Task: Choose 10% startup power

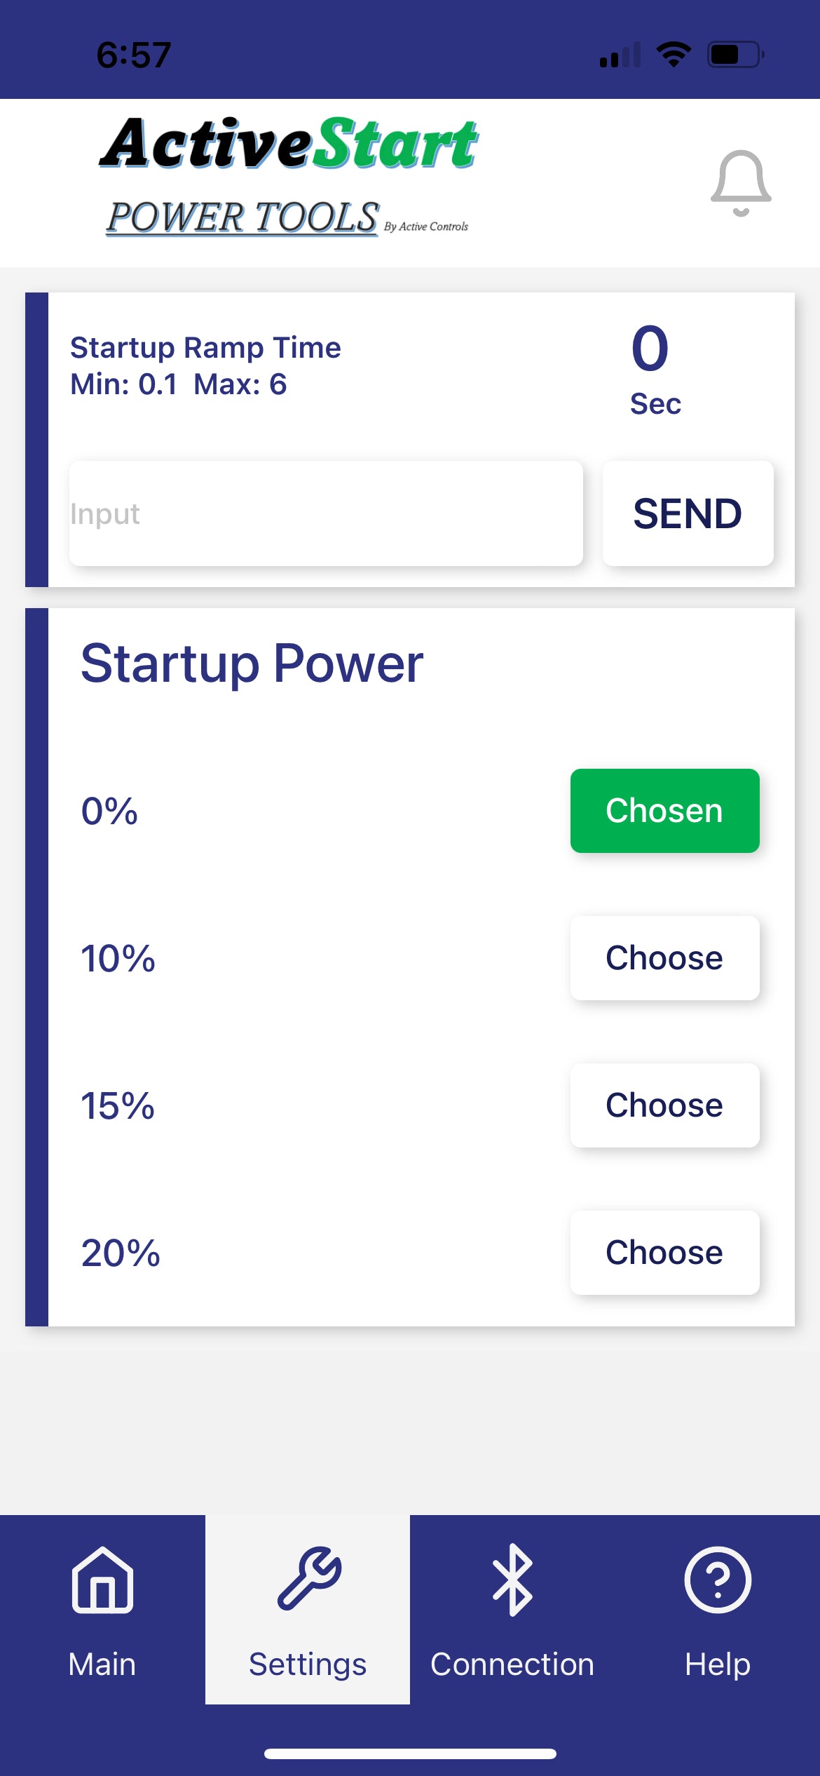Action: click(x=664, y=958)
